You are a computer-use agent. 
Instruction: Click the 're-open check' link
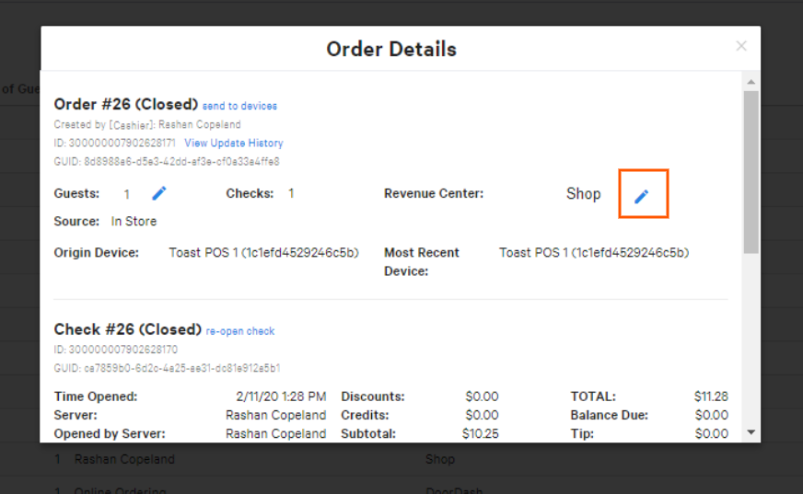(x=240, y=331)
